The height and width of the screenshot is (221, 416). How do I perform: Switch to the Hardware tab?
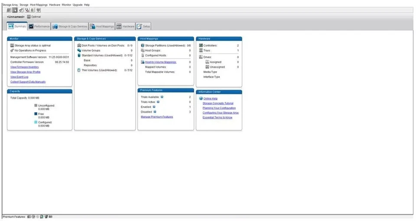(126, 26)
